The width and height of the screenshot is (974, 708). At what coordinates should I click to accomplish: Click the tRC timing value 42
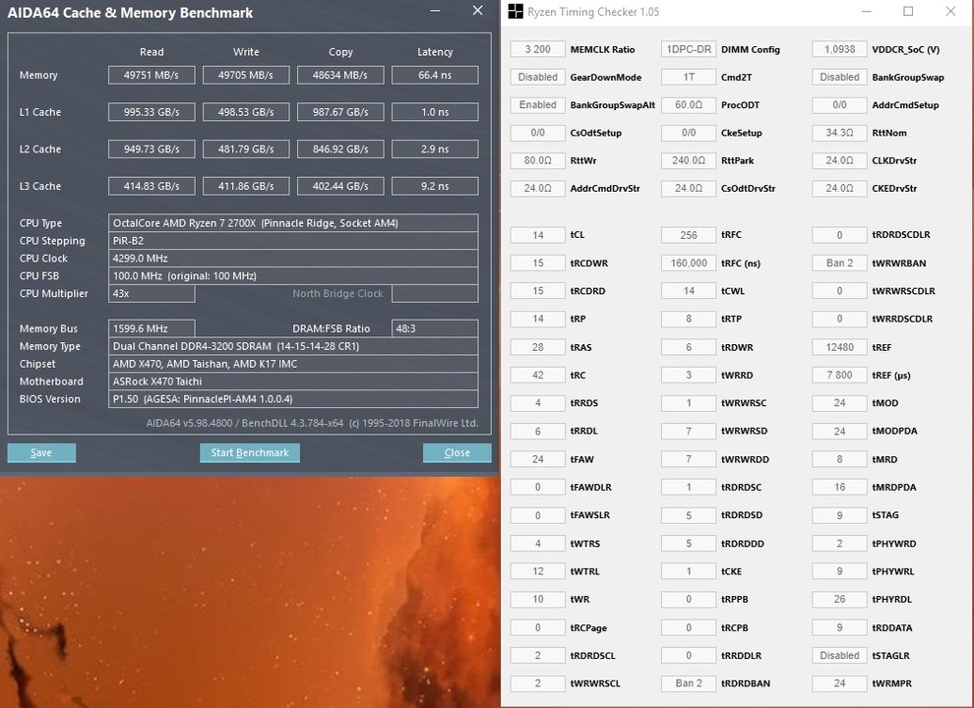tap(538, 375)
